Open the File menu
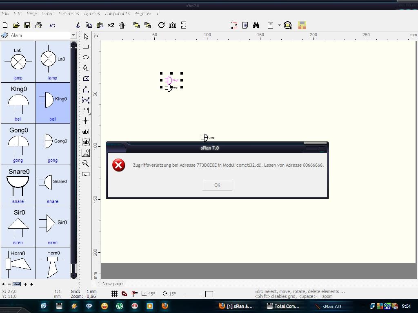418x313 pixels. tap(6, 13)
